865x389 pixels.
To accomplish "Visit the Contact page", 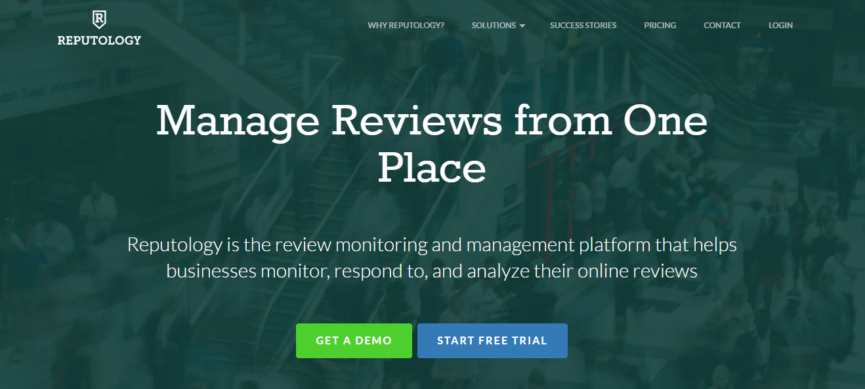I will pyautogui.click(x=722, y=26).
